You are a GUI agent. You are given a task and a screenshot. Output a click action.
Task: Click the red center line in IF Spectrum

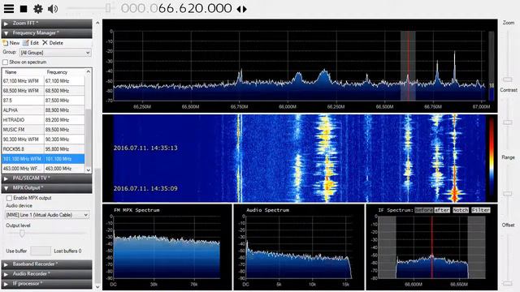coord(431,247)
